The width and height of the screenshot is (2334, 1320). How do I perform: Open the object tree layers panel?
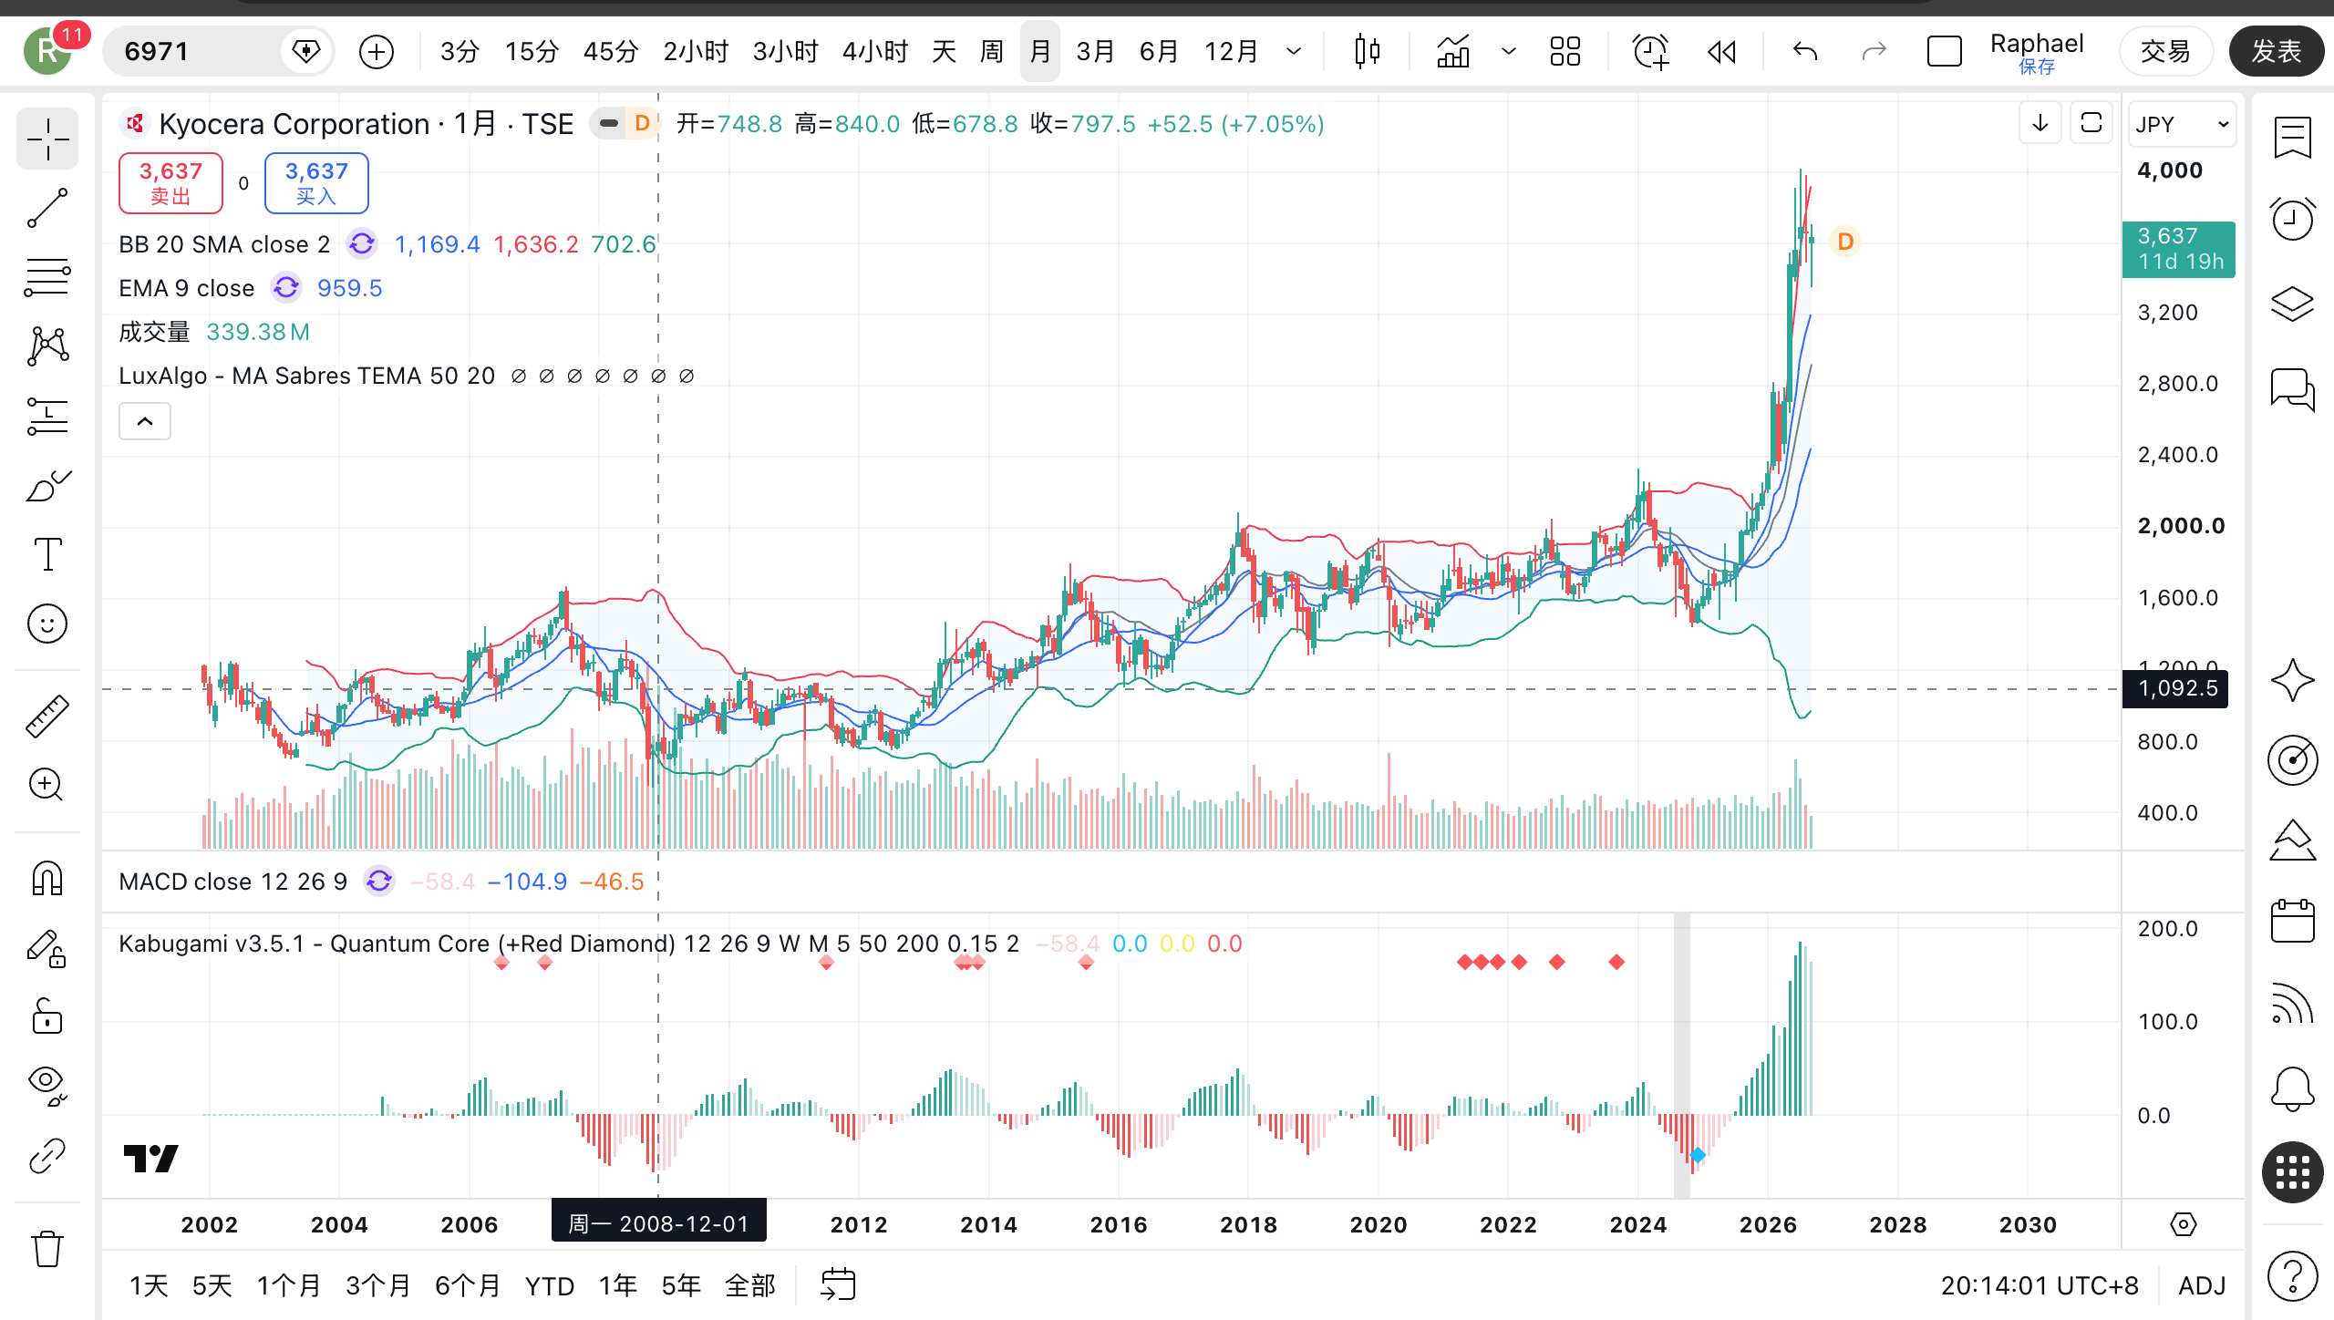pyautogui.click(x=2292, y=304)
